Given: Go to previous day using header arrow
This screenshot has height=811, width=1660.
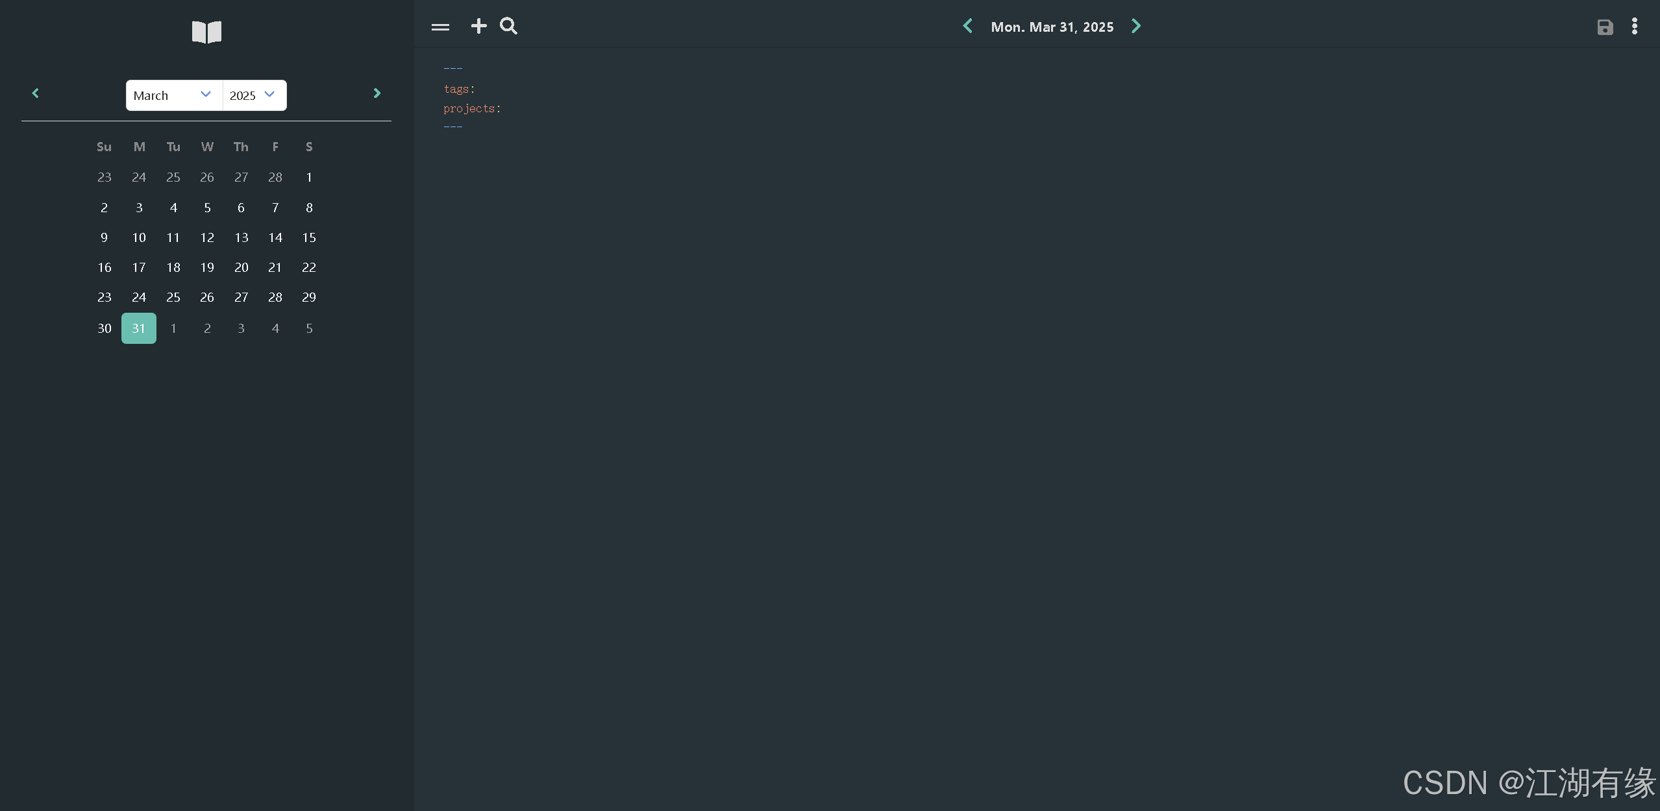Looking at the screenshot, I should click(967, 26).
